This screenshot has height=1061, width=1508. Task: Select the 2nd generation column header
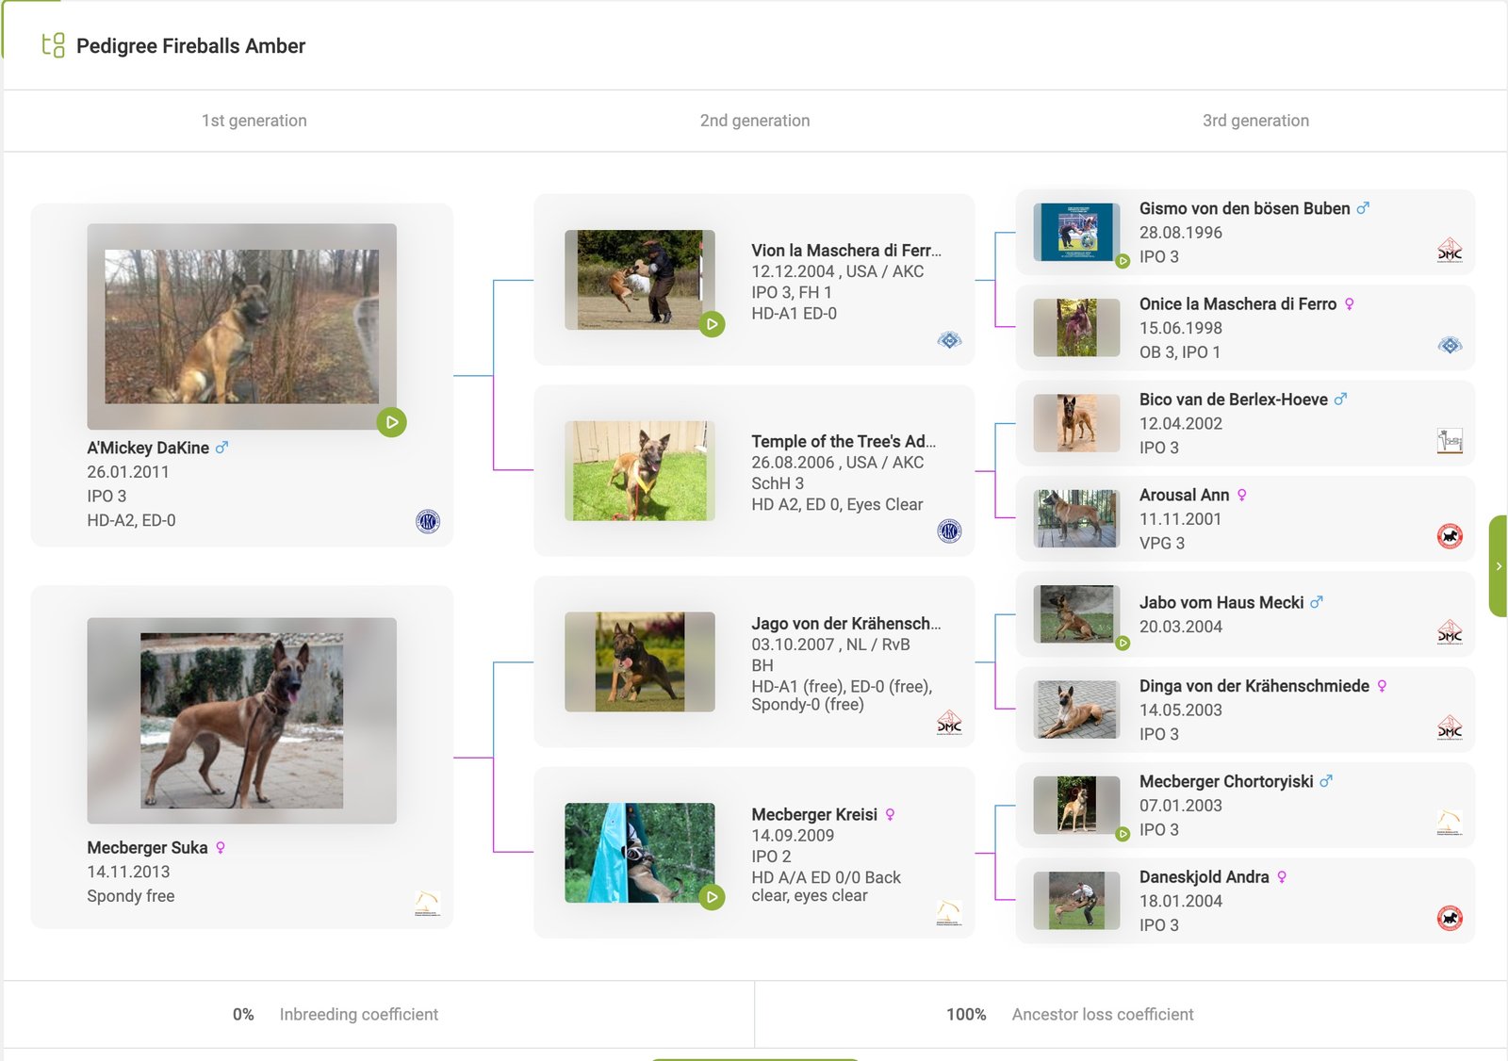(754, 121)
